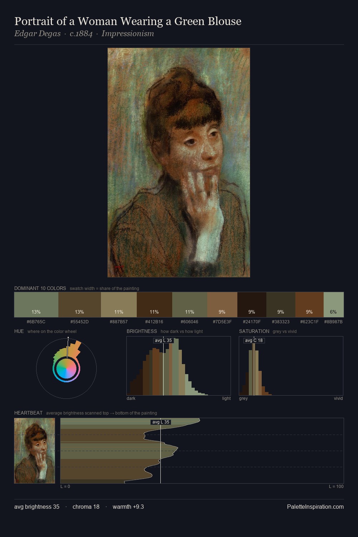Click the painting title heading
Image resolution: width=358 pixels, height=537 pixels.
coord(128,21)
